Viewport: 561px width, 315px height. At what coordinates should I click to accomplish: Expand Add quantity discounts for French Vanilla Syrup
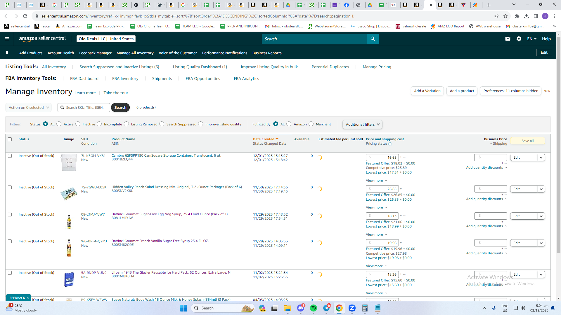(x=486, y=253)
